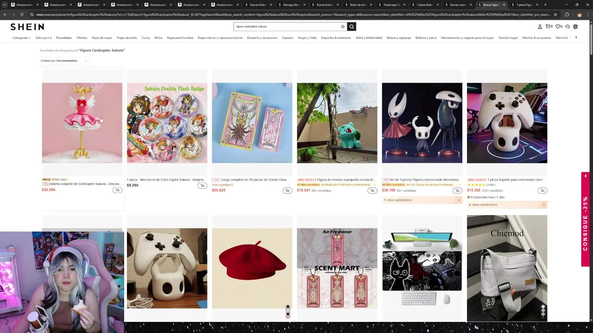Open the Chrome three-dot menu
The height and width of the screenshot is (333, 593).
588,14
